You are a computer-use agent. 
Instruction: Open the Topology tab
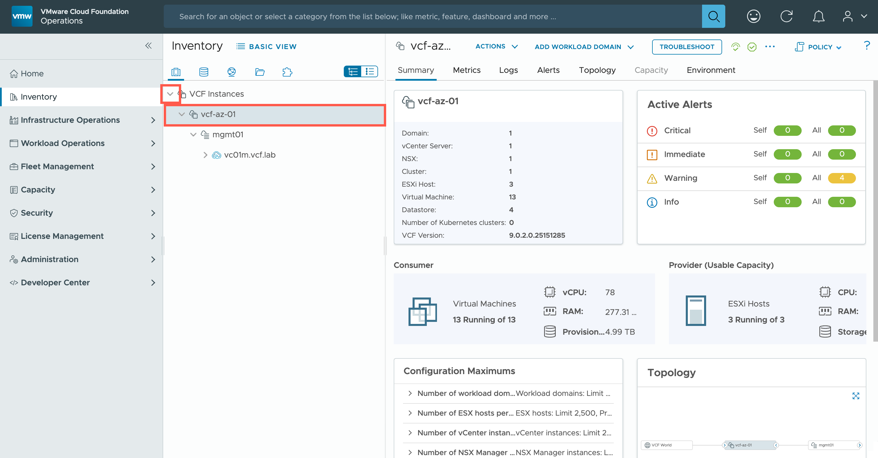pos(597,70)
